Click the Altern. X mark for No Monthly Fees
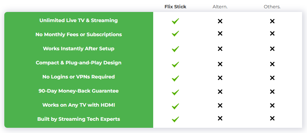Screen dimensions: 307x133 pyautogui.click(x=220, y=33)
